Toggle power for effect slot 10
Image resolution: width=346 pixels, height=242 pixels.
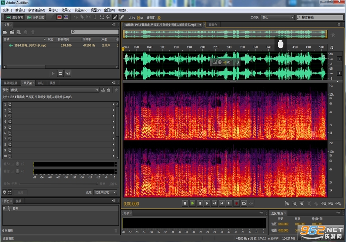pos(10,156)
